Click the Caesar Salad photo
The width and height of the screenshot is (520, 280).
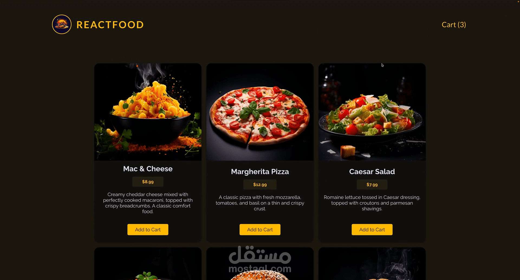tap(372, 112)
